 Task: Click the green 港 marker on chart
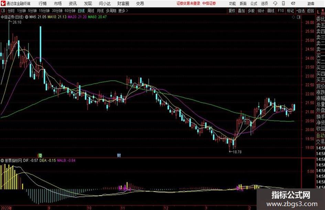point(40,155)
